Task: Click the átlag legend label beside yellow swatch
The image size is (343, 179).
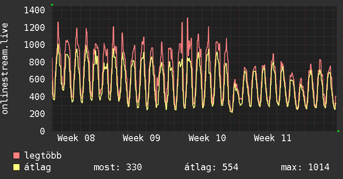Action: [x=37, y=167]
